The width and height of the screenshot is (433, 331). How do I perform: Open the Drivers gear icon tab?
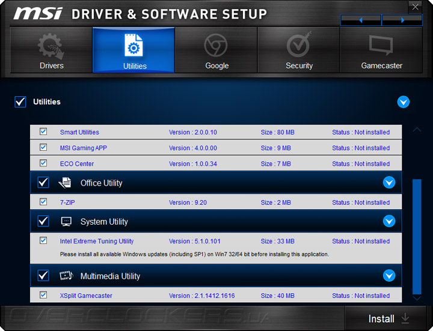point(51,46)
